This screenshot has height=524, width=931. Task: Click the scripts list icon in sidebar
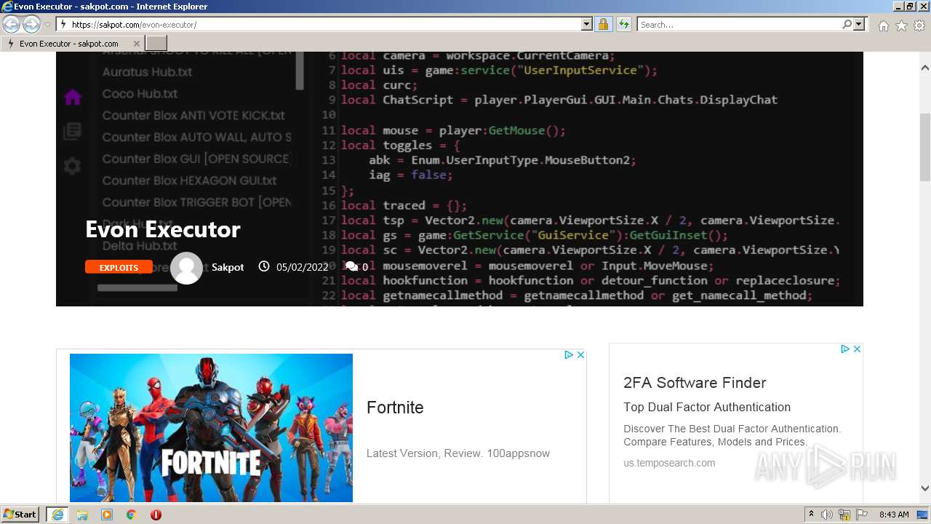pyautogui.click(x=72, y=132)
